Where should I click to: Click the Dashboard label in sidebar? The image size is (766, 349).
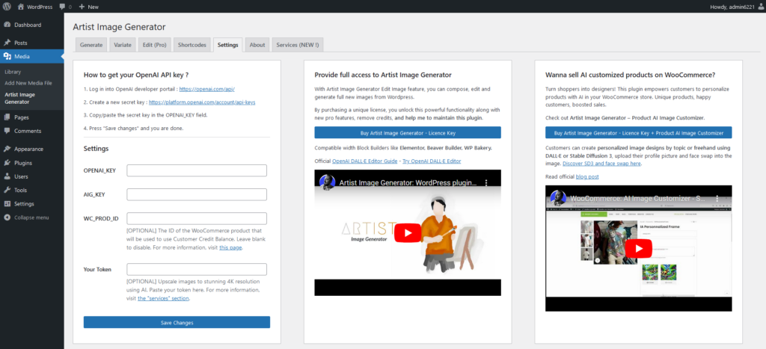click(x=28, y=25)
